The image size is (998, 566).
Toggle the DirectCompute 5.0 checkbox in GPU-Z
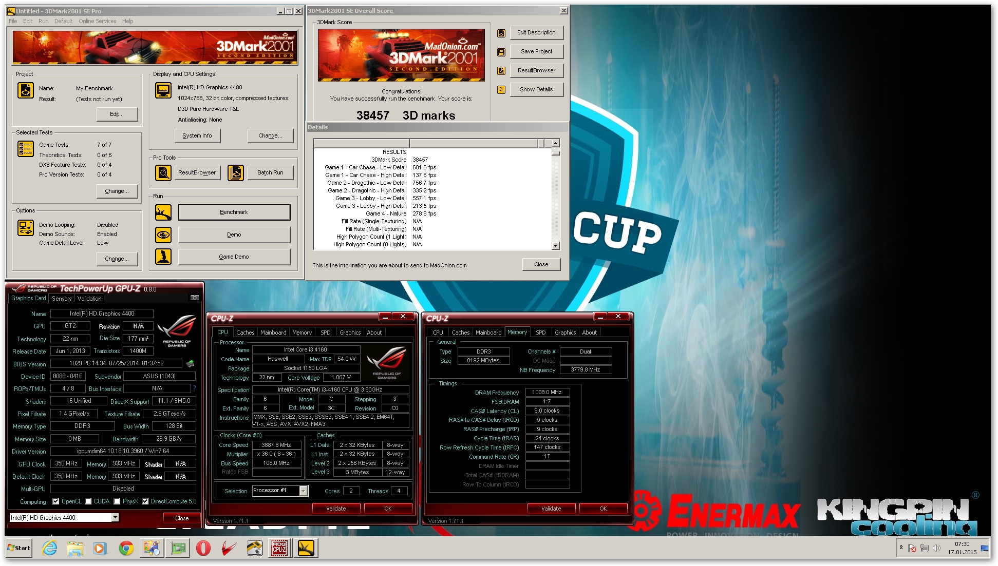145,501
